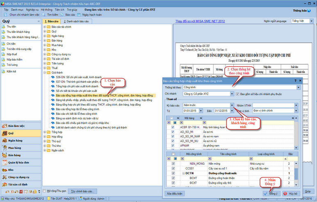Uncheck AO_SO_MI item row
Viewport: 317px width, 202px height.
(x=173, y=132)
